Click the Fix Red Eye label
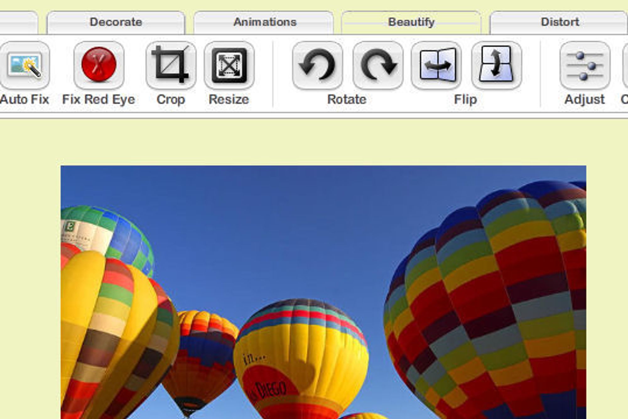 coord(99,100)
